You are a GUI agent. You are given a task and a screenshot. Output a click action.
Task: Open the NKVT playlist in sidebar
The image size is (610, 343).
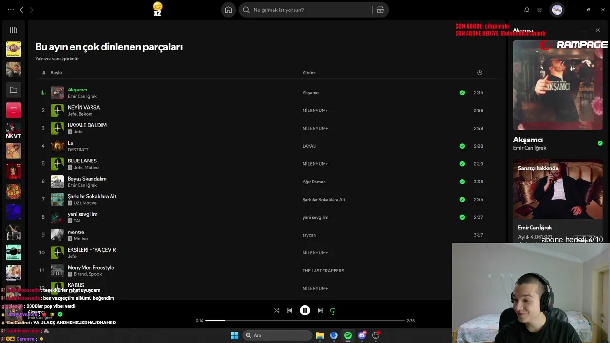click(13, 131)
